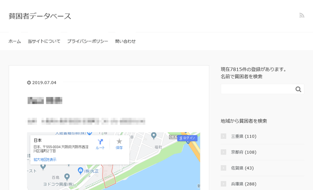Click the (株)丸正 shopping pin on map

tap(80, 170)
